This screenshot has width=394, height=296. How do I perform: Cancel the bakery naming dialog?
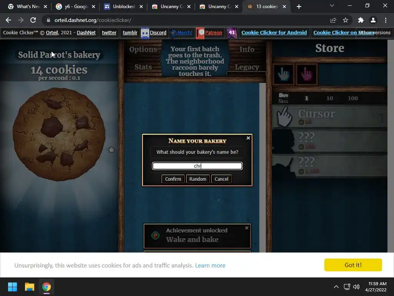221,179
